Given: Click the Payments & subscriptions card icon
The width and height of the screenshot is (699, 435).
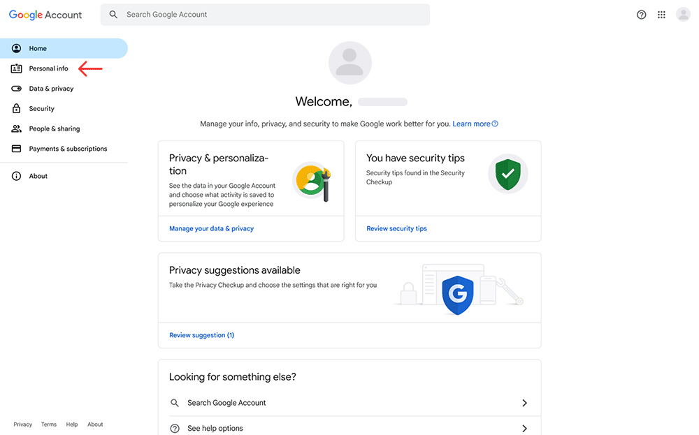Looking at the screenshot, I should click(x=17, y=149).
